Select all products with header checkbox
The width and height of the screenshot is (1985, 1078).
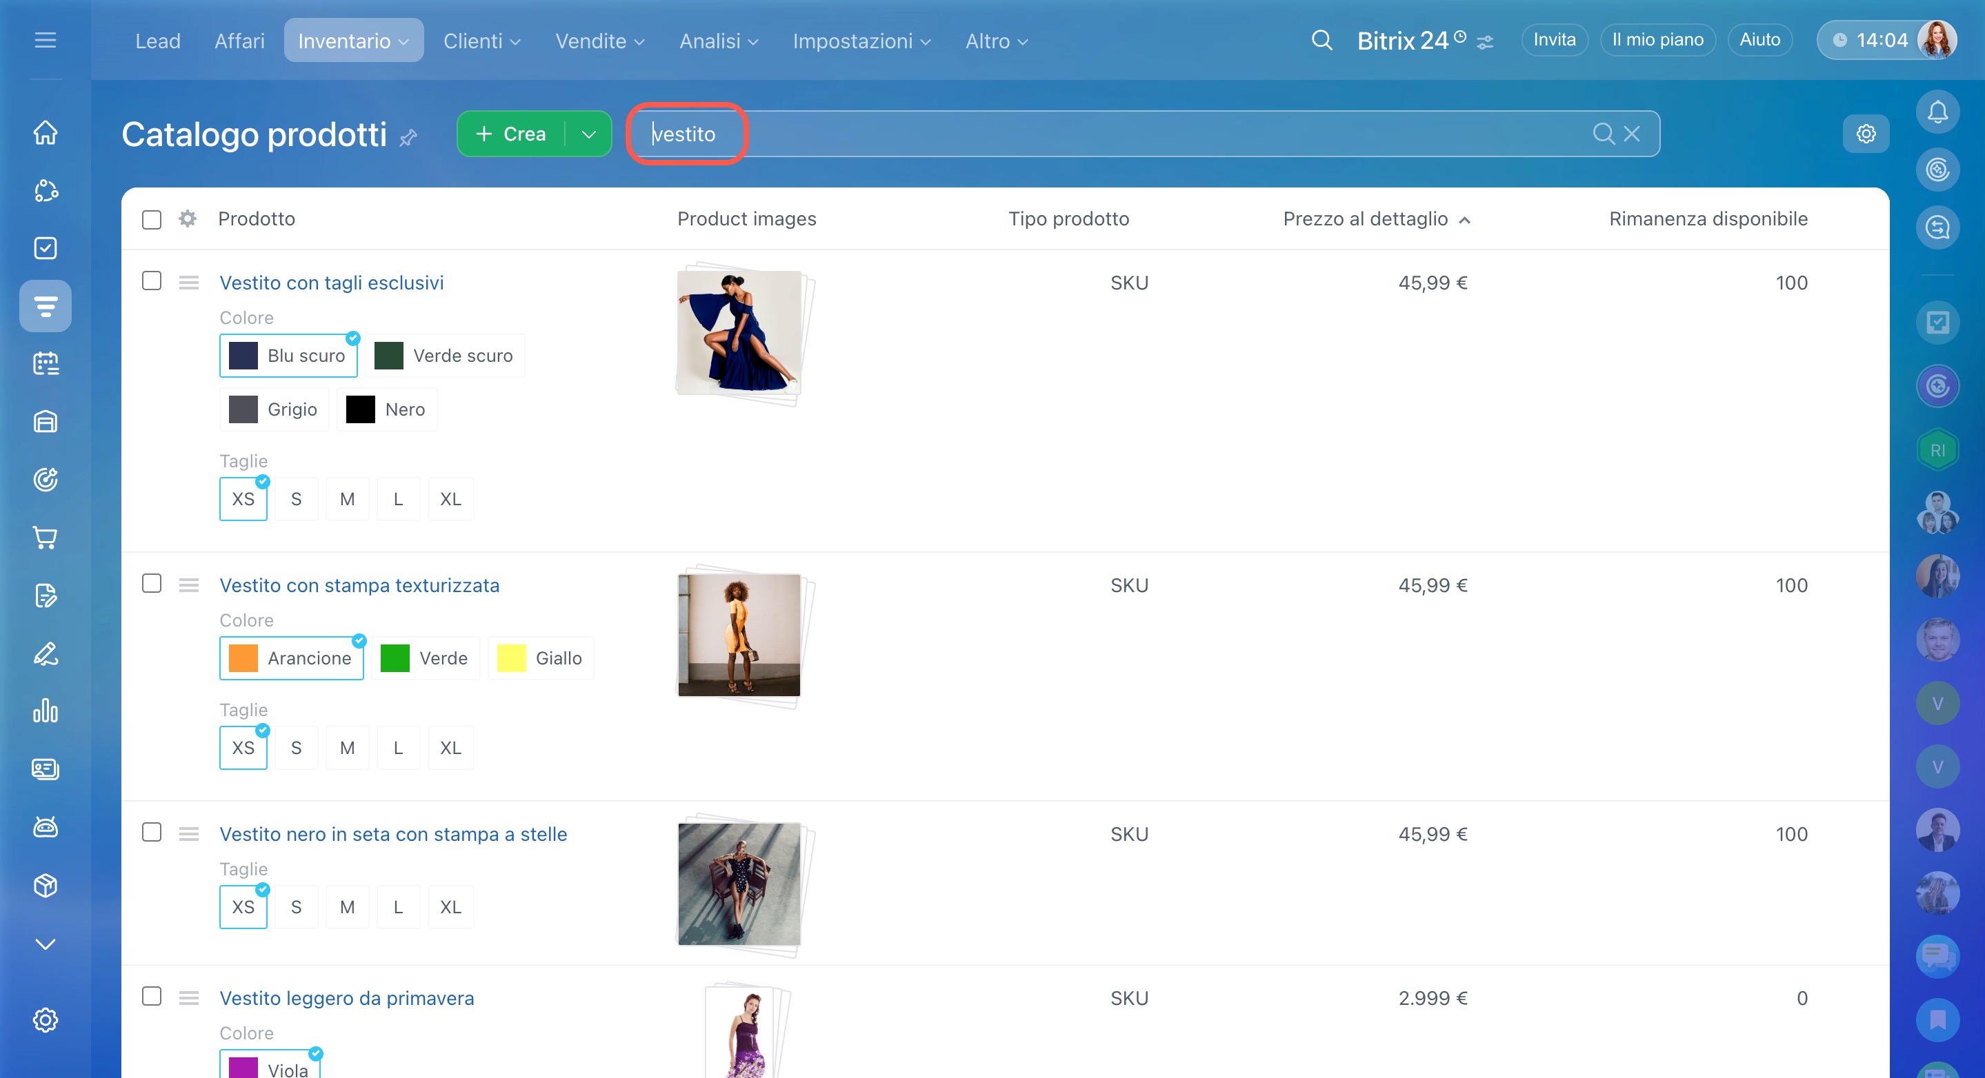pos(152,219)
